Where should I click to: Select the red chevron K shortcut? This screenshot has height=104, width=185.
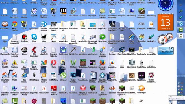click(x=34, y=50)
